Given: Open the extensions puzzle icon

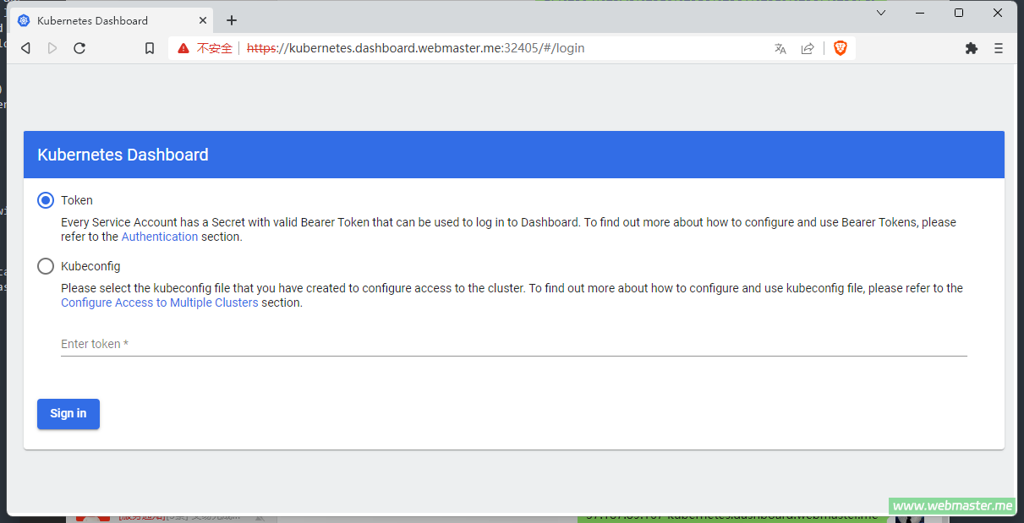Looking at the screenshot, I should click(x=972, y=48).
